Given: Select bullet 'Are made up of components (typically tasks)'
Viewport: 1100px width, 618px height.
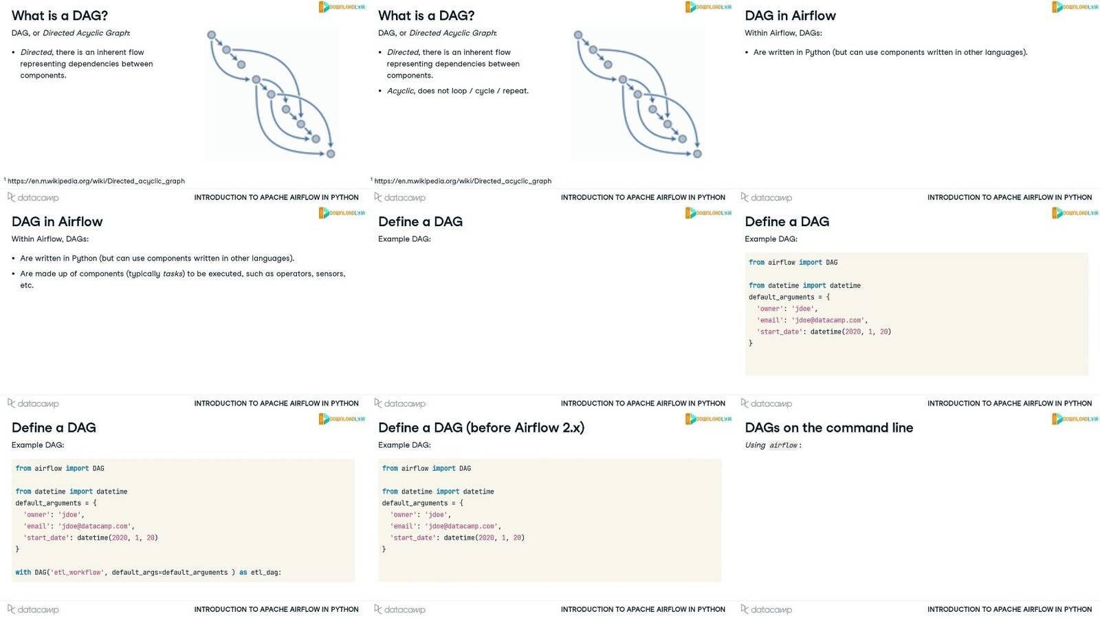Looking at the screenshot, I should 183,279.
